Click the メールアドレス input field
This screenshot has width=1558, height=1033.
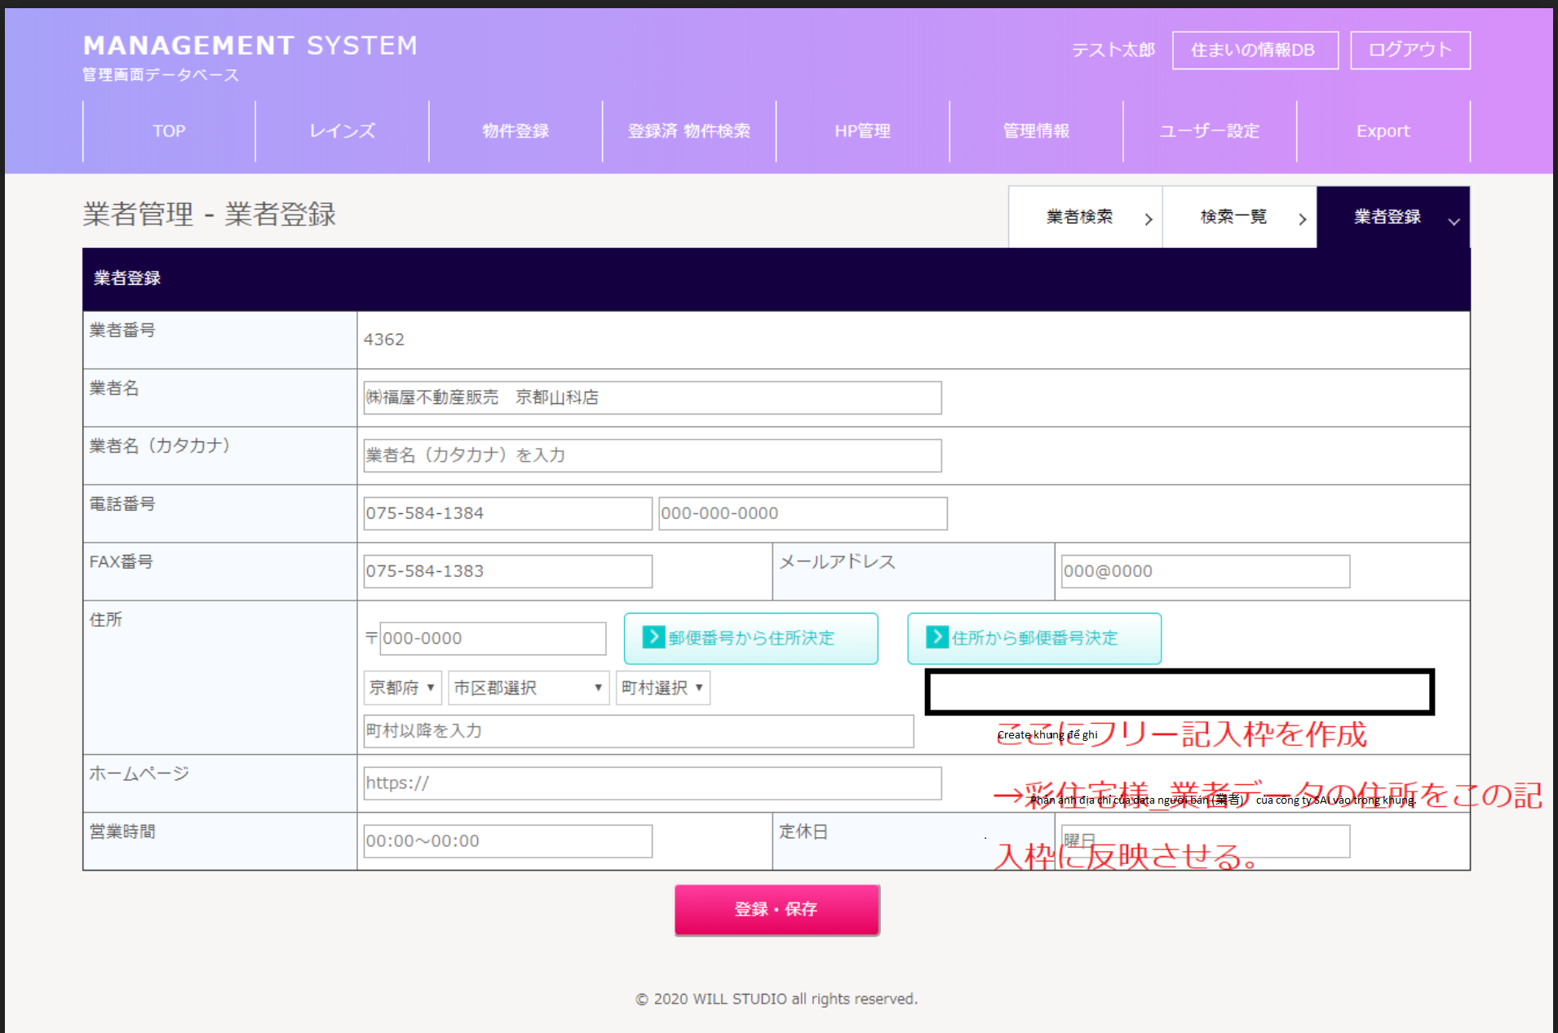coord(1205,571)
